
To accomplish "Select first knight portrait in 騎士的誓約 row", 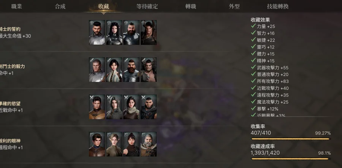I will tap(97, 33).
